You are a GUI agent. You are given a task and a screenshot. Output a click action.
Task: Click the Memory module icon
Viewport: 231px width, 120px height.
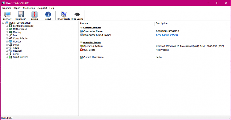click(x=10, y=32)
